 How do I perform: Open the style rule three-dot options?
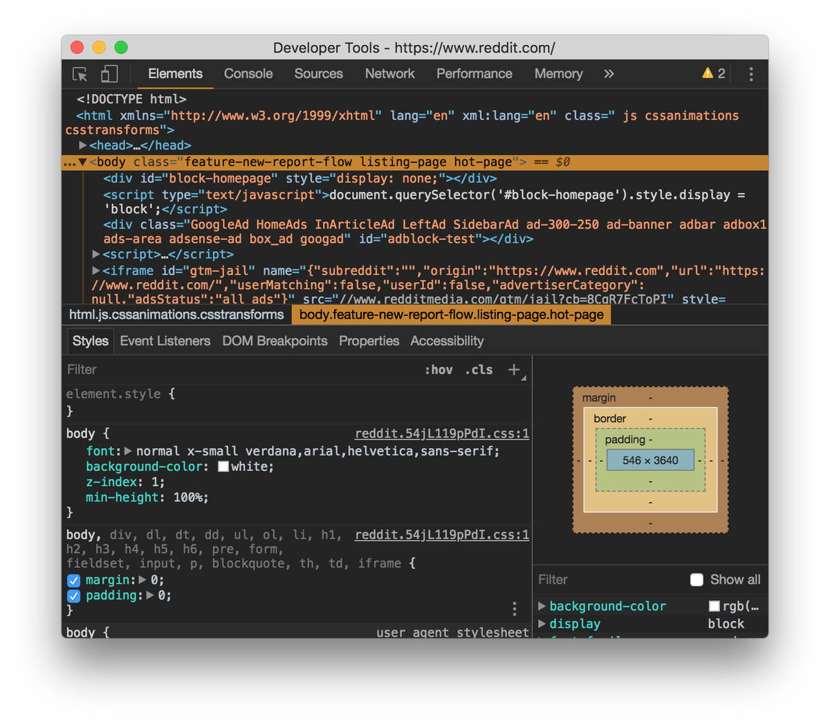point(515,608)
